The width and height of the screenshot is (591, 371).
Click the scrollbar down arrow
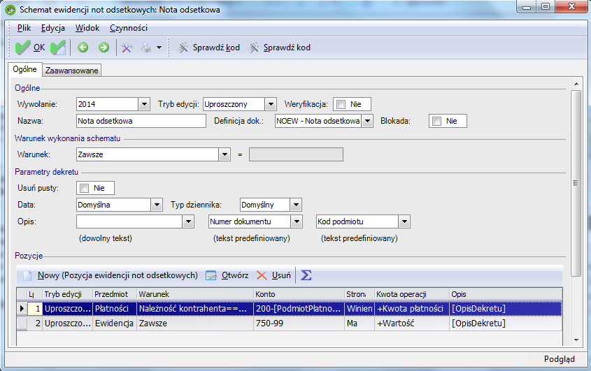(x=576, y=340)
